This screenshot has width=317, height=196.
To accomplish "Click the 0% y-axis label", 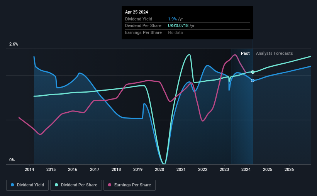I will (12, 160).
